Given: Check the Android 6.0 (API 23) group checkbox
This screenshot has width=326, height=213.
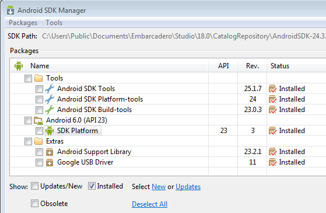Looking at the screenshot, I should click(x=28, y=120).
